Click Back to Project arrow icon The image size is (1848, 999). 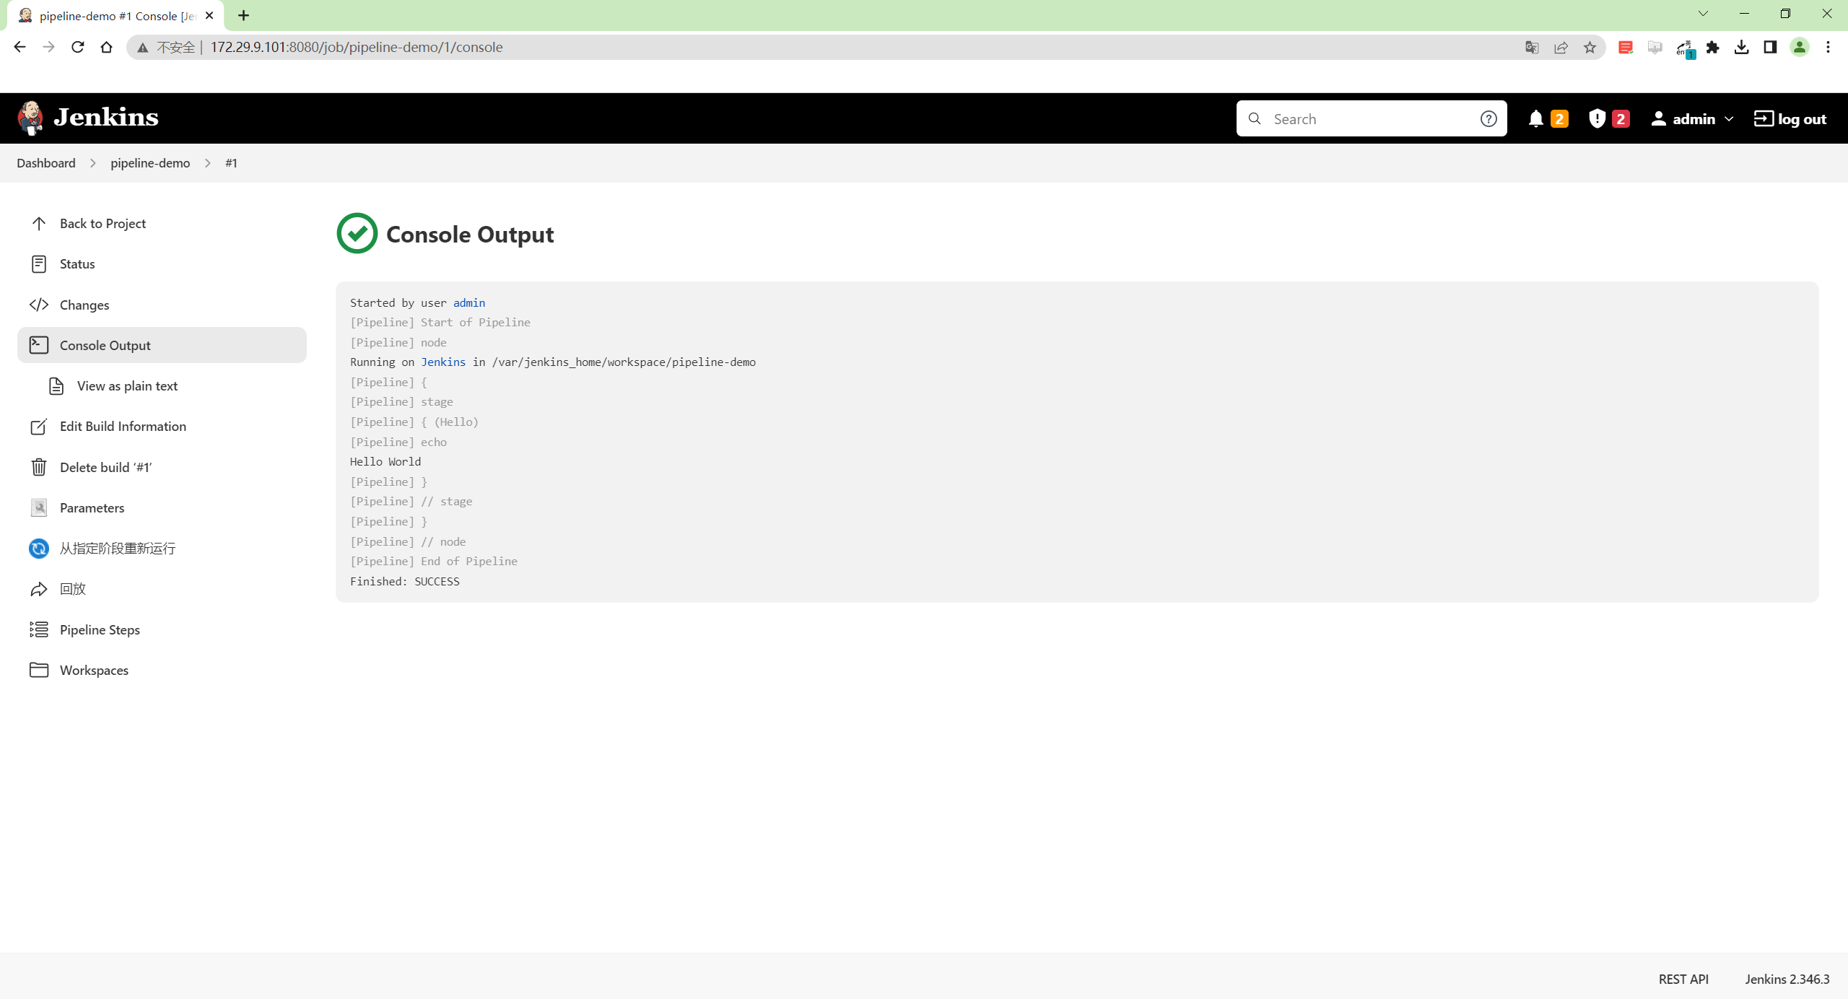[x=39, y=224]
